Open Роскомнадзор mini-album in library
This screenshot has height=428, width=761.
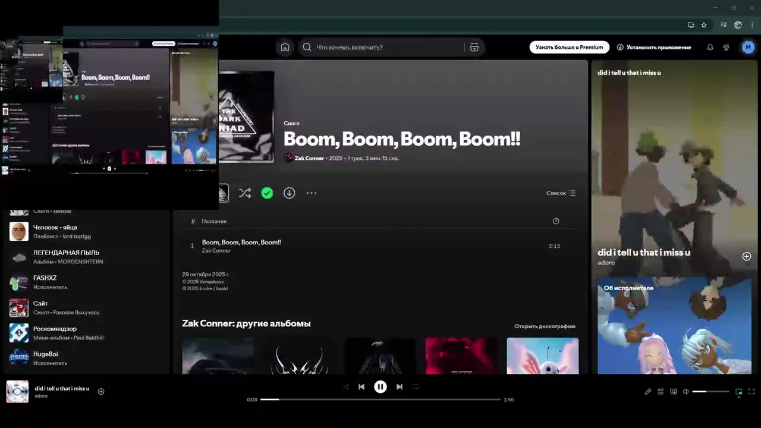pyautogui.click(x=86, y=333)
